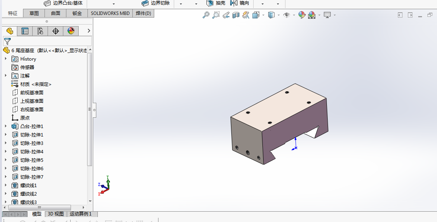Switch to the 钣金 tab
This screenshot has width=437, height=222.
point(77,13)
